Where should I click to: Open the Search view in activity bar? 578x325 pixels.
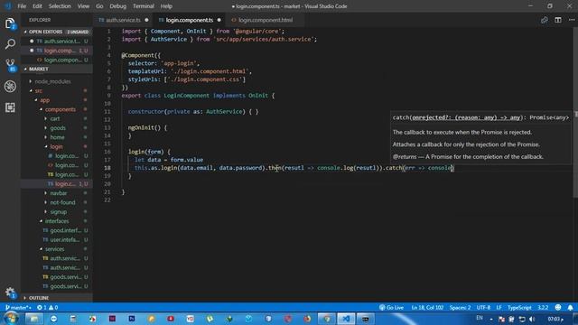click(x=10, y=44)
